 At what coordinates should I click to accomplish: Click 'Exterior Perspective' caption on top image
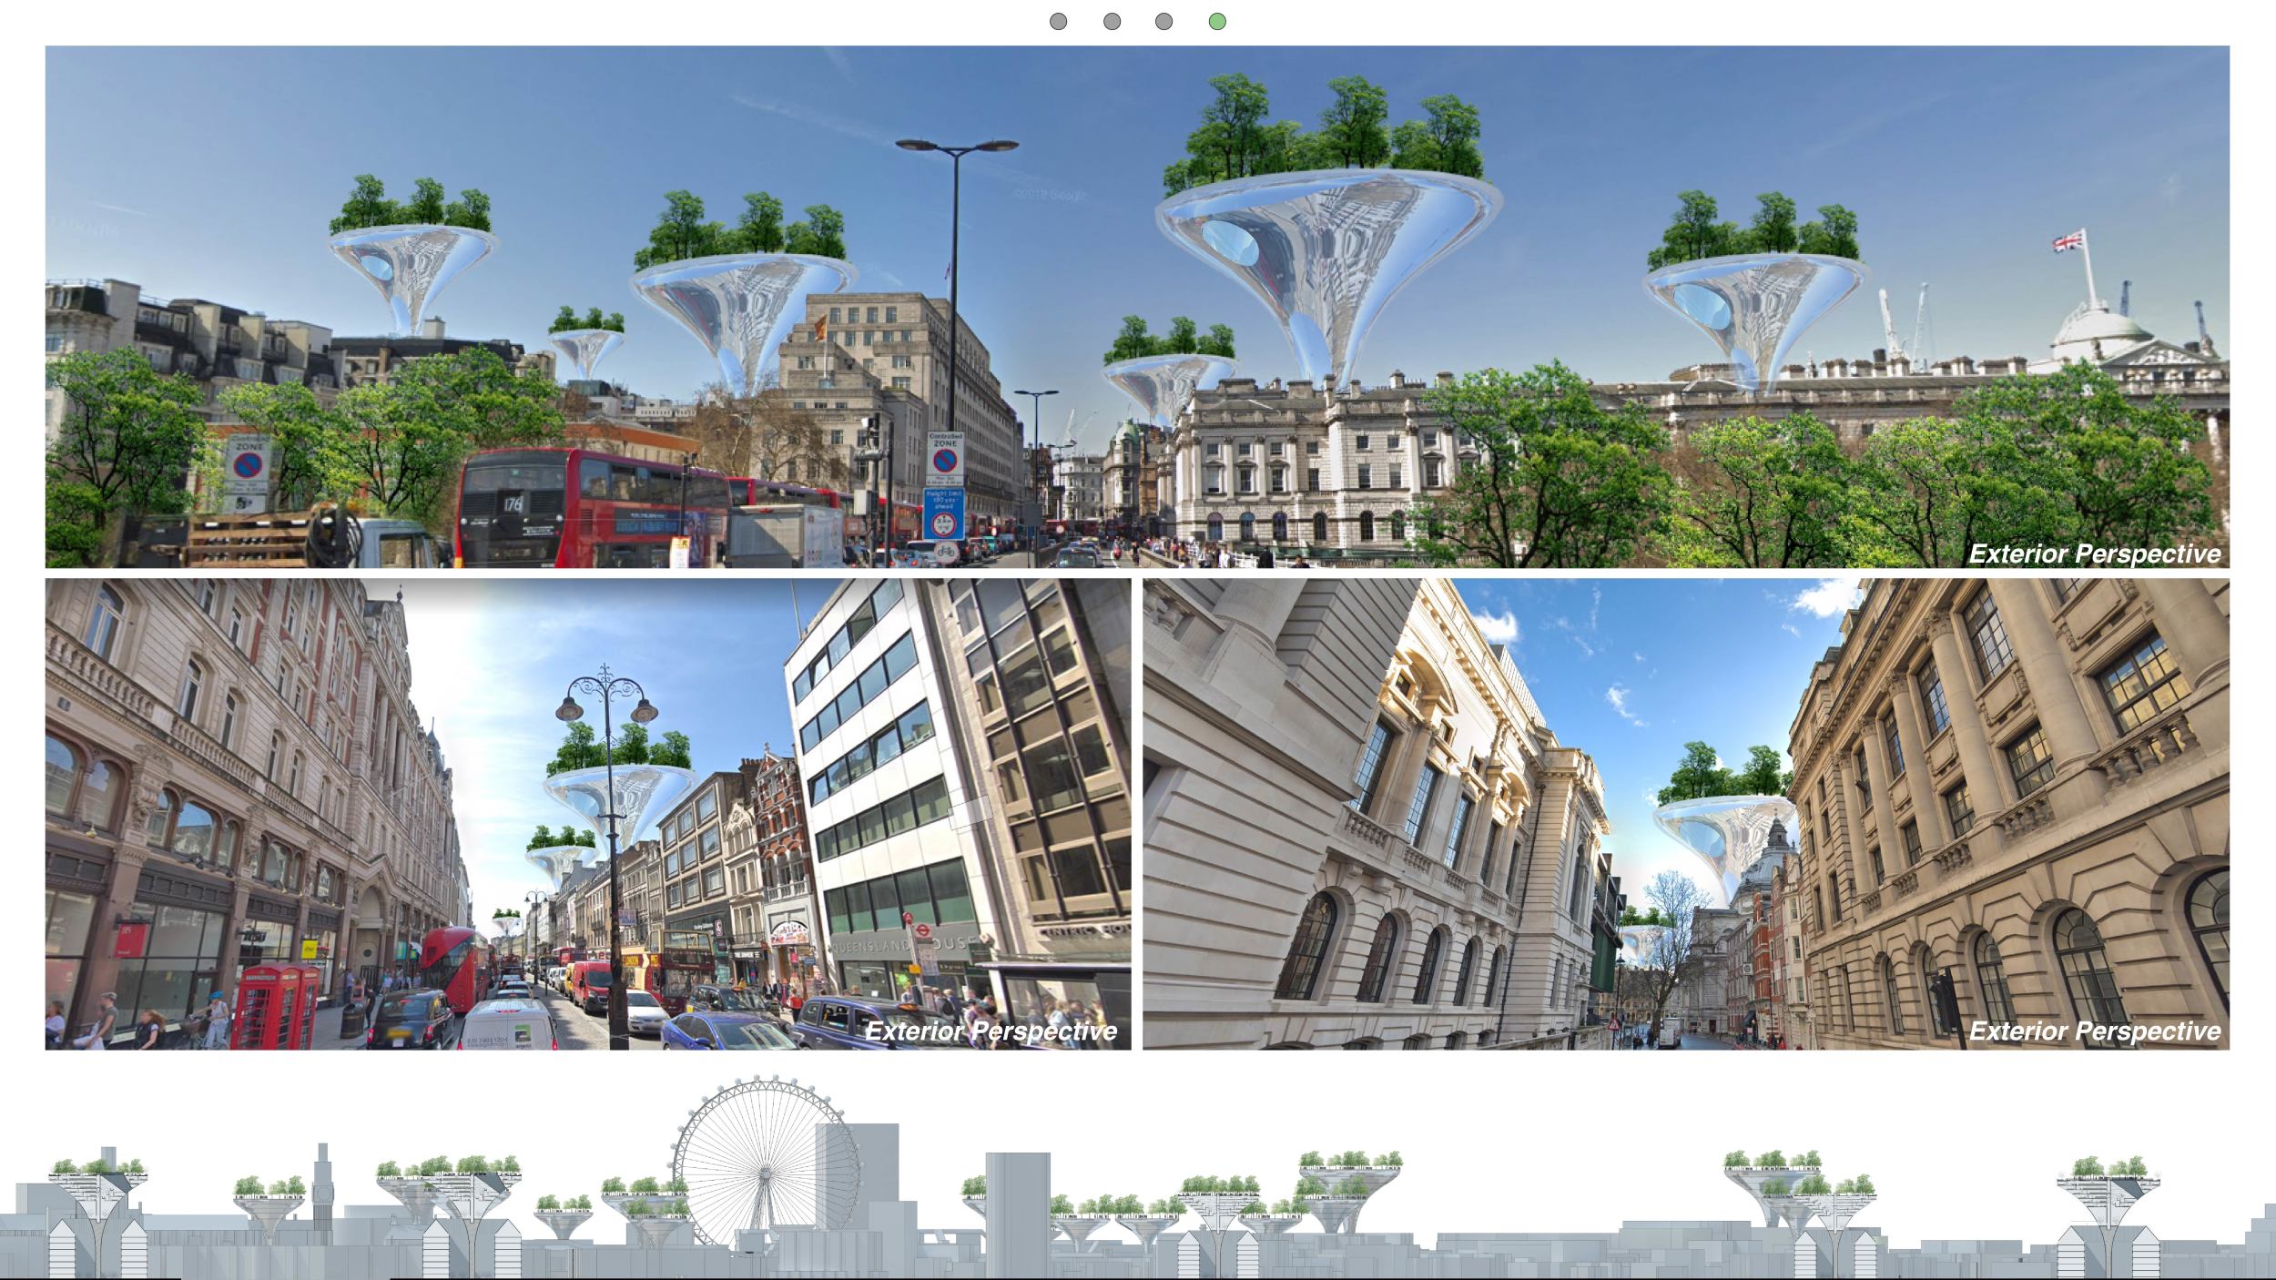click(x=2095, y=554)
